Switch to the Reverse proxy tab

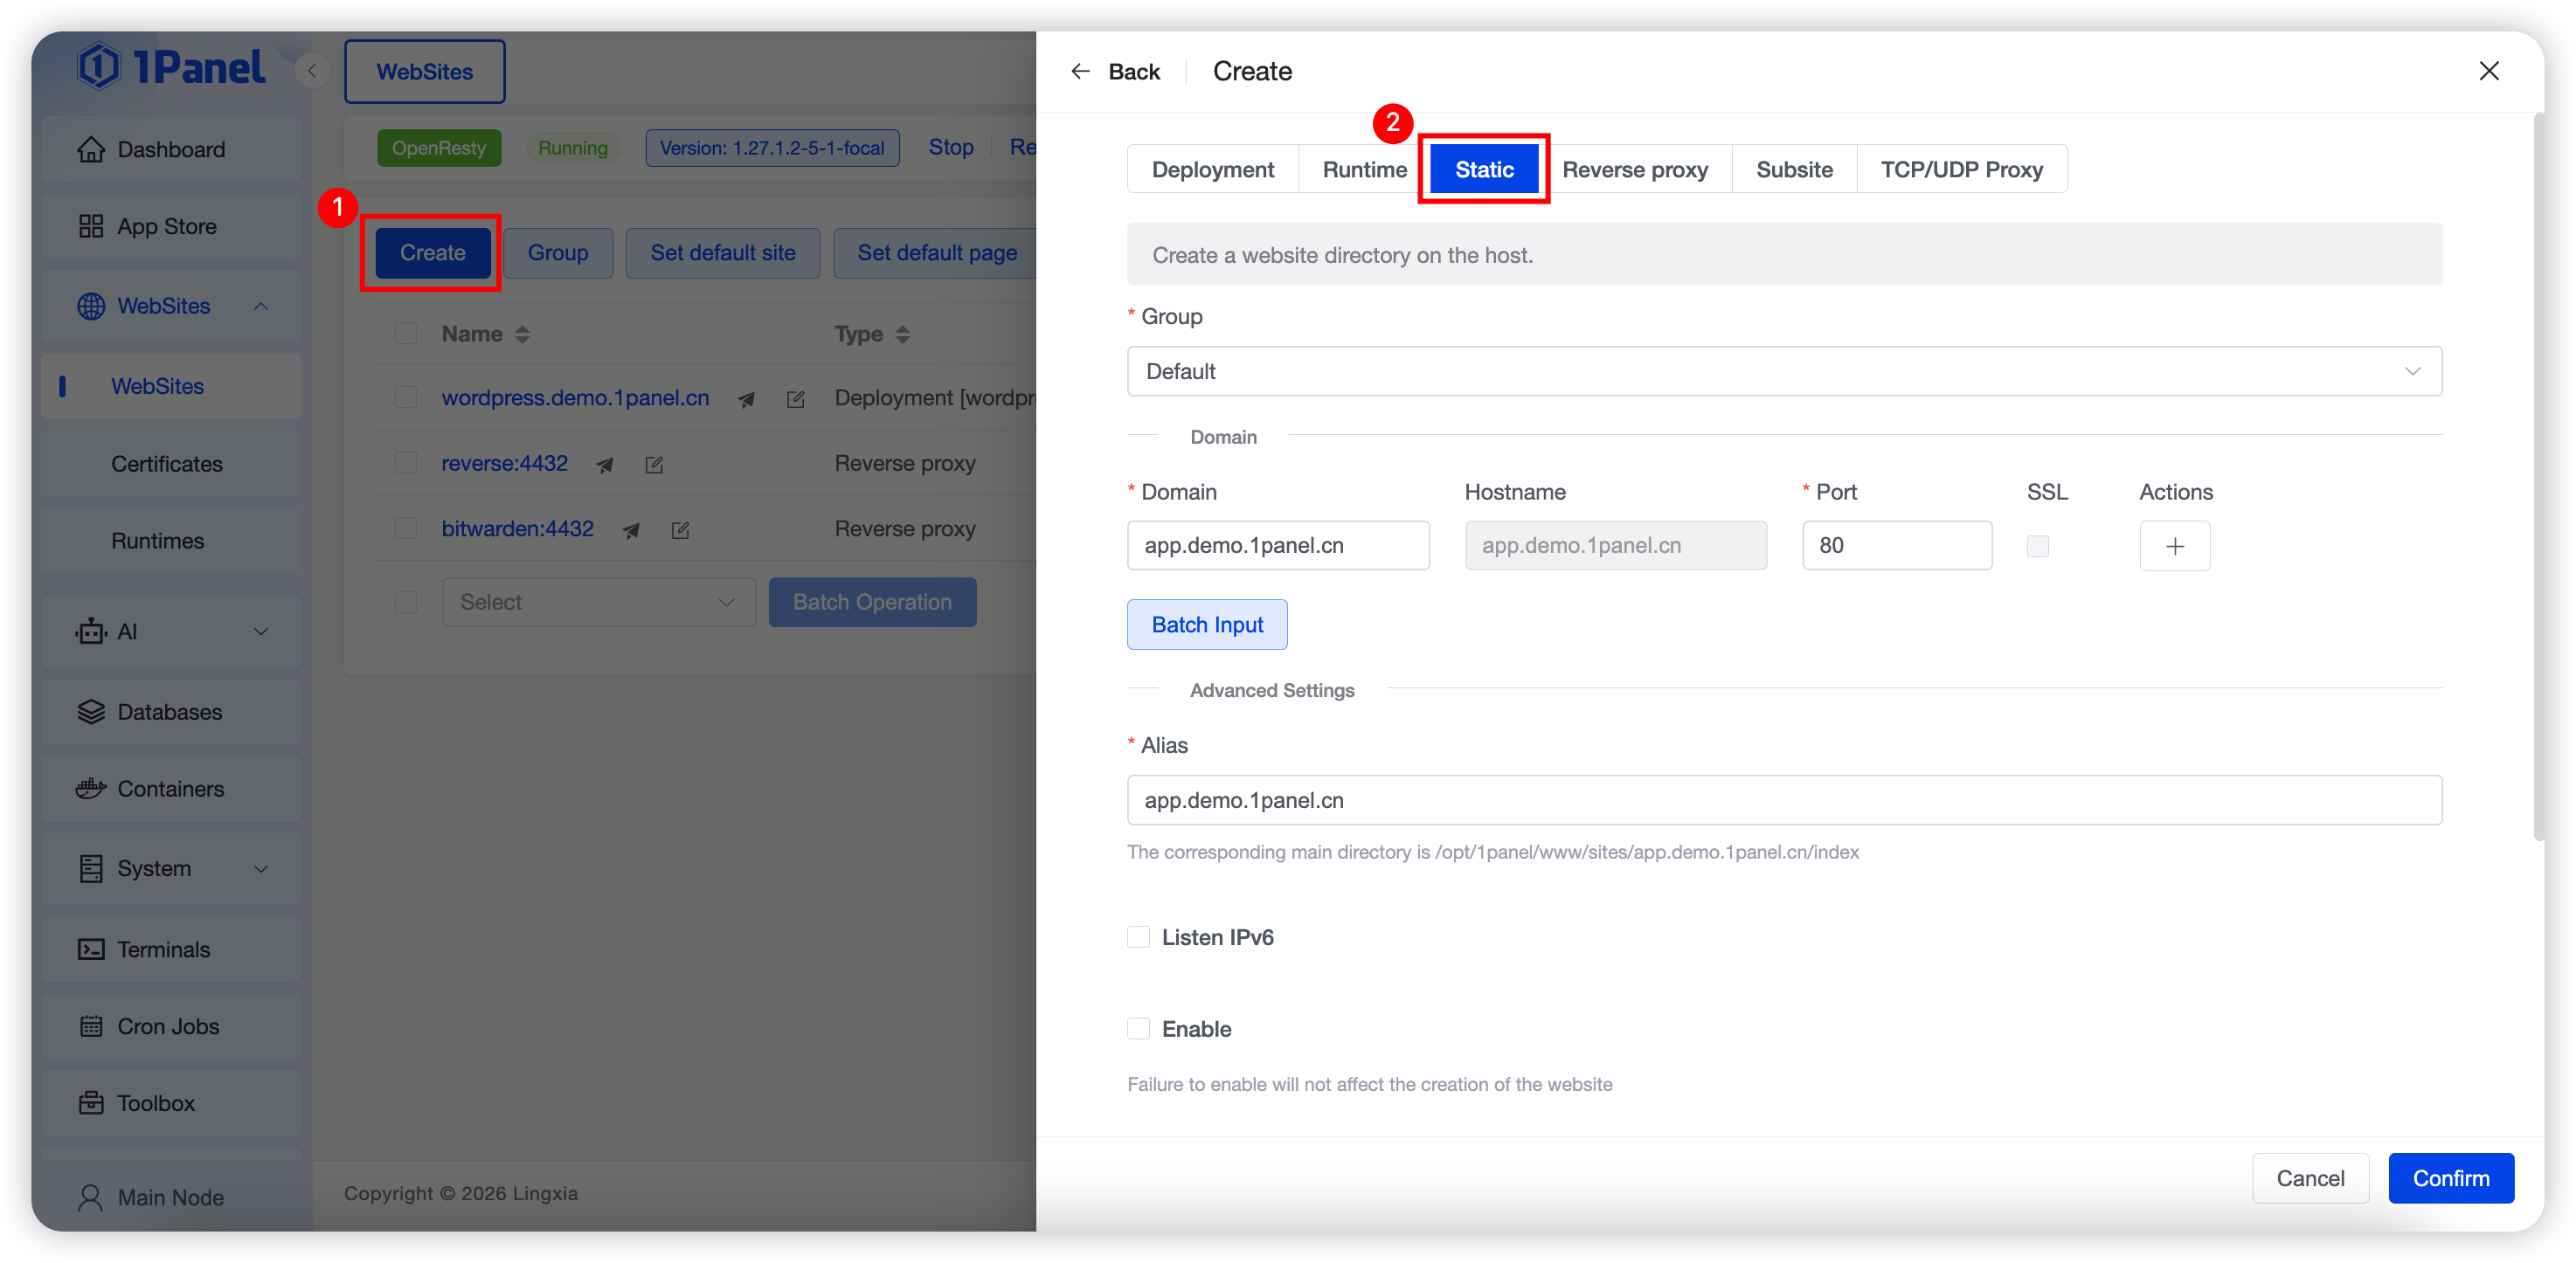[x=1634, y=169]
